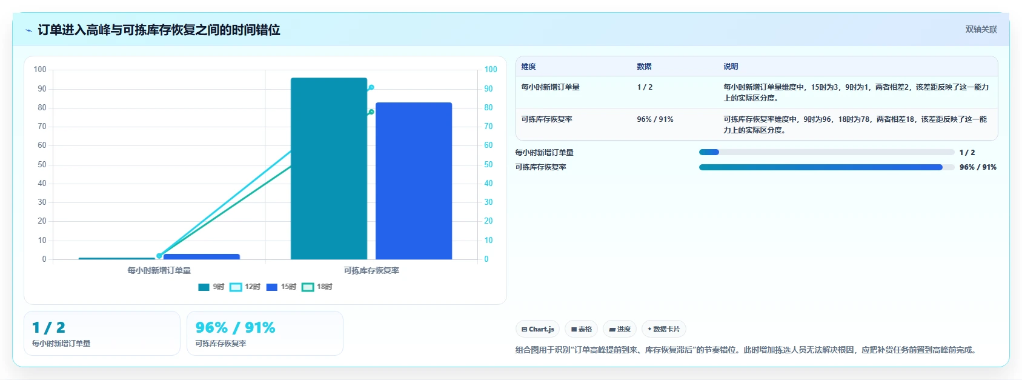Click the progress value 1 / 2
1022x380 pixels.
(967, 153)
